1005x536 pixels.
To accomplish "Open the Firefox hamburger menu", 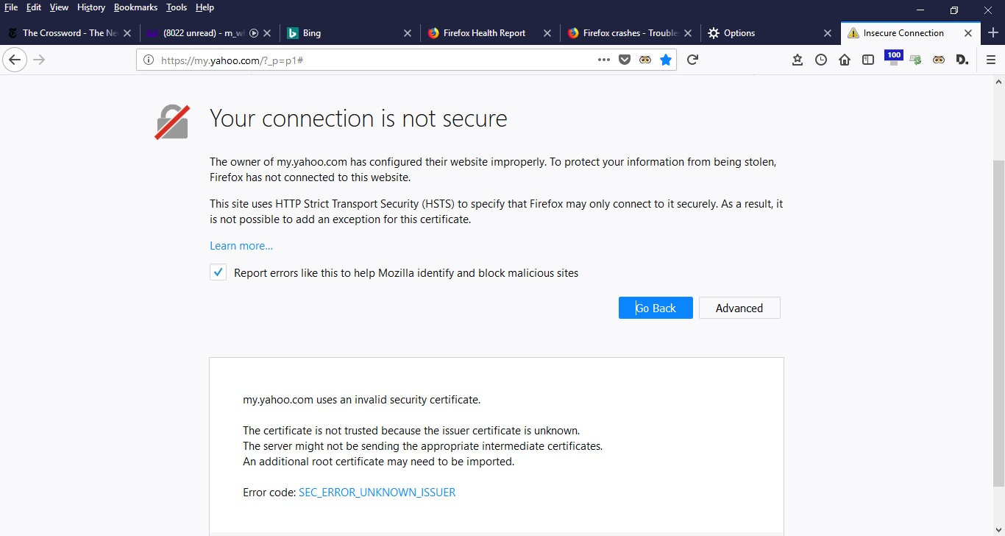I will pos(991,60).
